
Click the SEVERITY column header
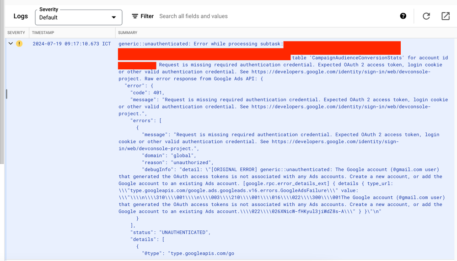point(16,32)
